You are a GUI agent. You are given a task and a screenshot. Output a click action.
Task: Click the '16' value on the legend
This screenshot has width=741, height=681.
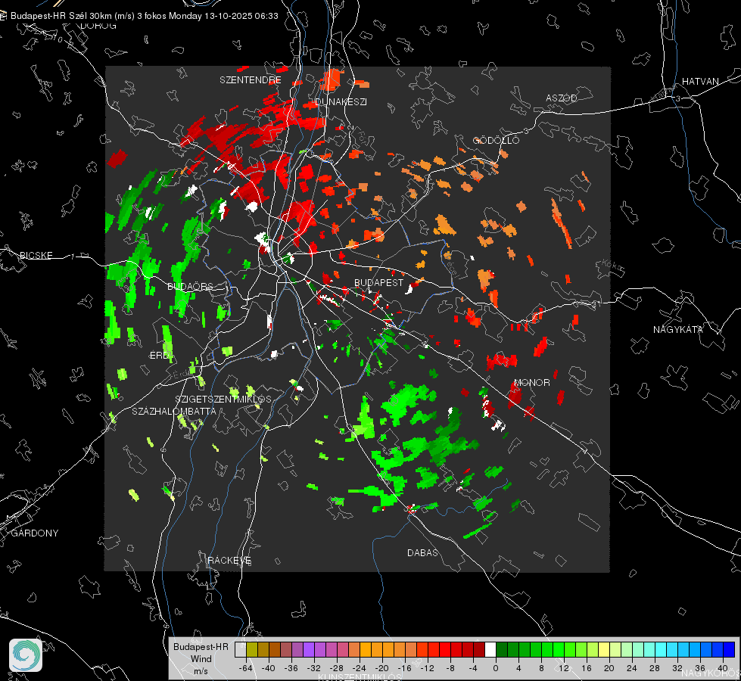click(x=587, y=668)
